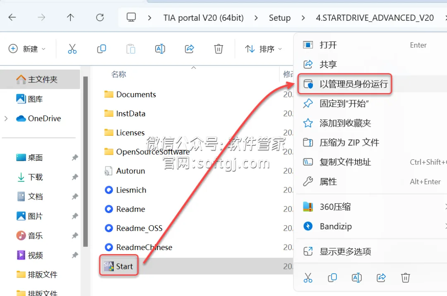Click the toolbar Delete trash icon
Image resolution: width=447 pixels, height=296 pixels.
219,49
